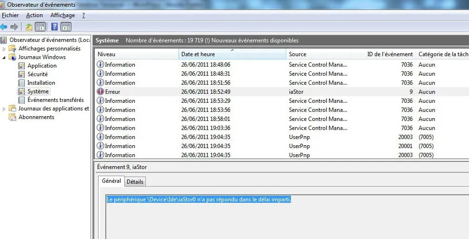Sort events by the Niveau column header
469x239 pixels.
(x=136, y=54)
